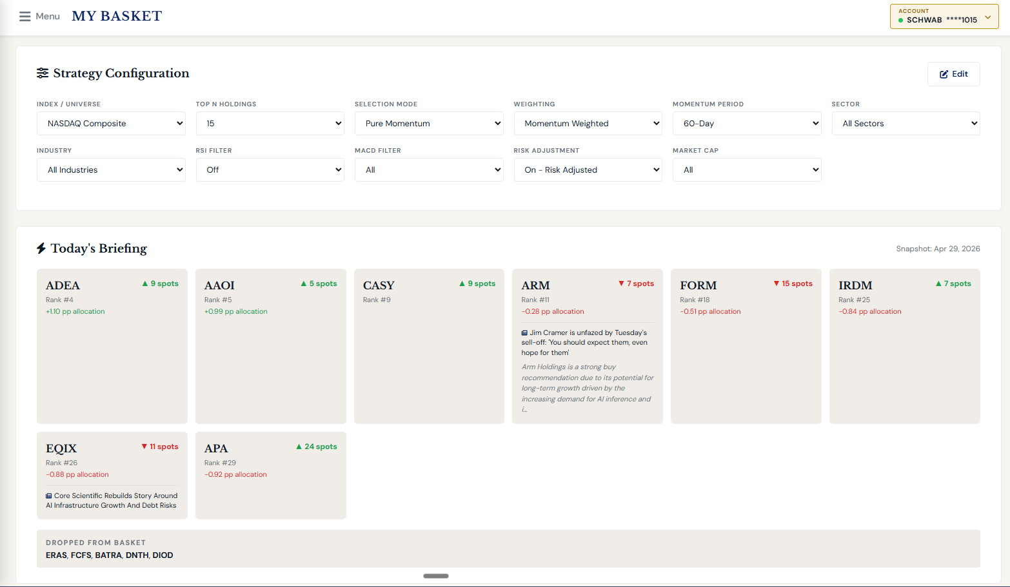This screenshot has height=587, width=1010.
Task: Click the newspaper icon on the ARM card
Action: (523, 332)
